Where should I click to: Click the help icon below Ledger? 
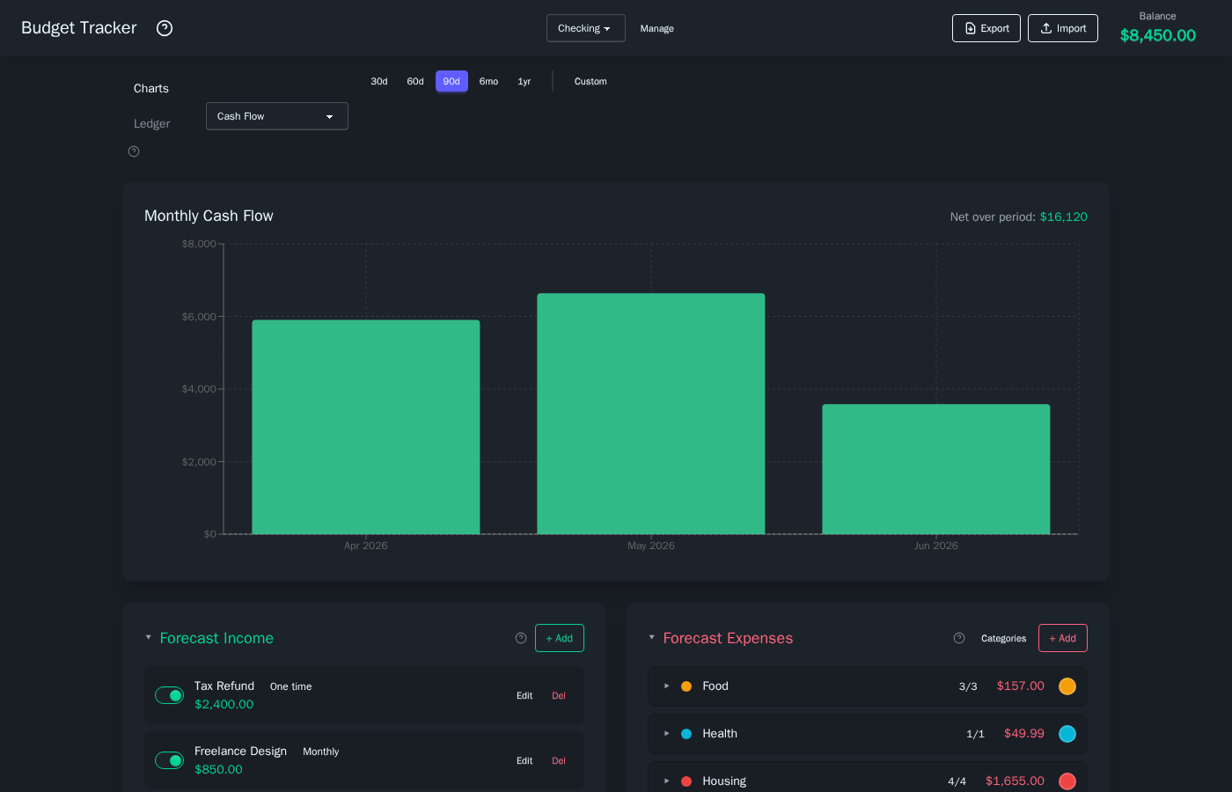pyautogui.click(x=134, y=151)
